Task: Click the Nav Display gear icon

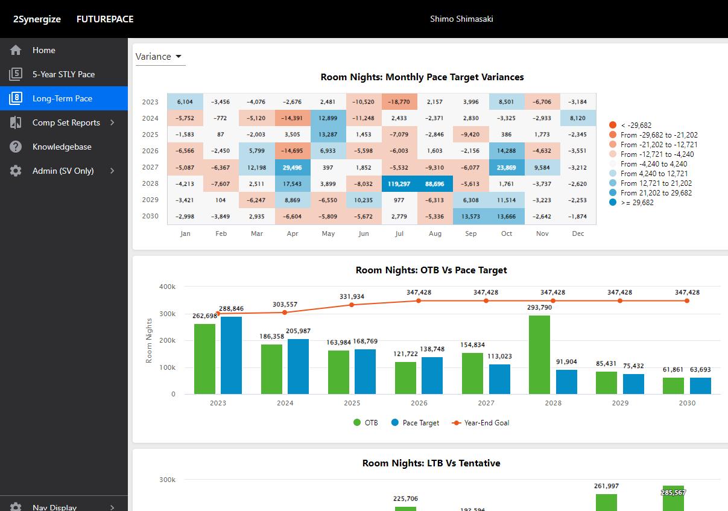Action: tap(16, 507)
